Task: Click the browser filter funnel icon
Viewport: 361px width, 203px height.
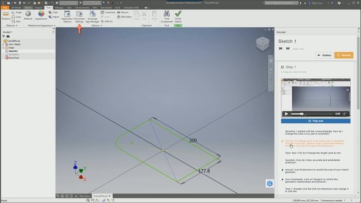Action: 3,36
